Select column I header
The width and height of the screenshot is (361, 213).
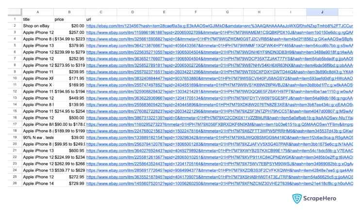coord(291,12)
